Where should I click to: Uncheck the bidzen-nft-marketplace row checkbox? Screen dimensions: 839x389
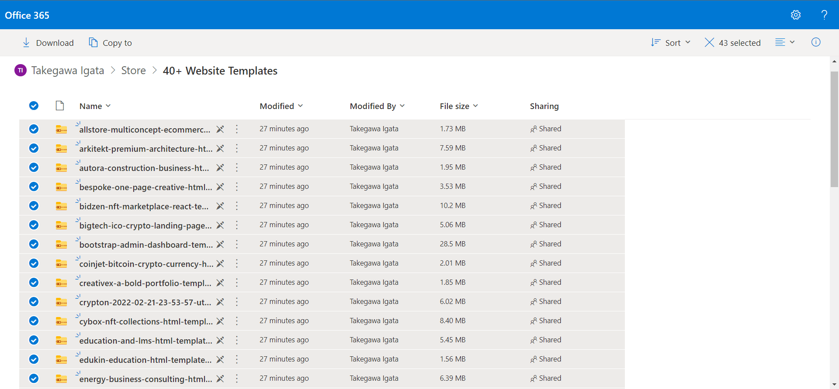click(x=34, y=206)
